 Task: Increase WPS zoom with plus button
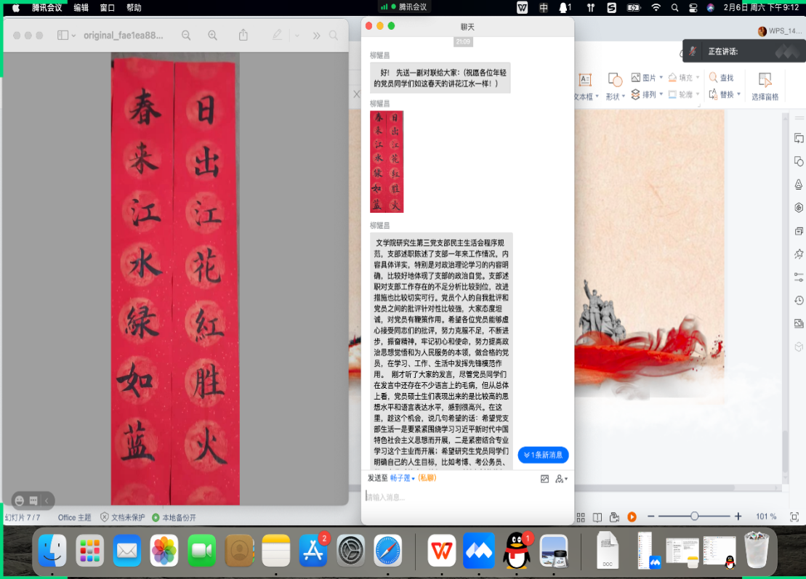point(738,517)
